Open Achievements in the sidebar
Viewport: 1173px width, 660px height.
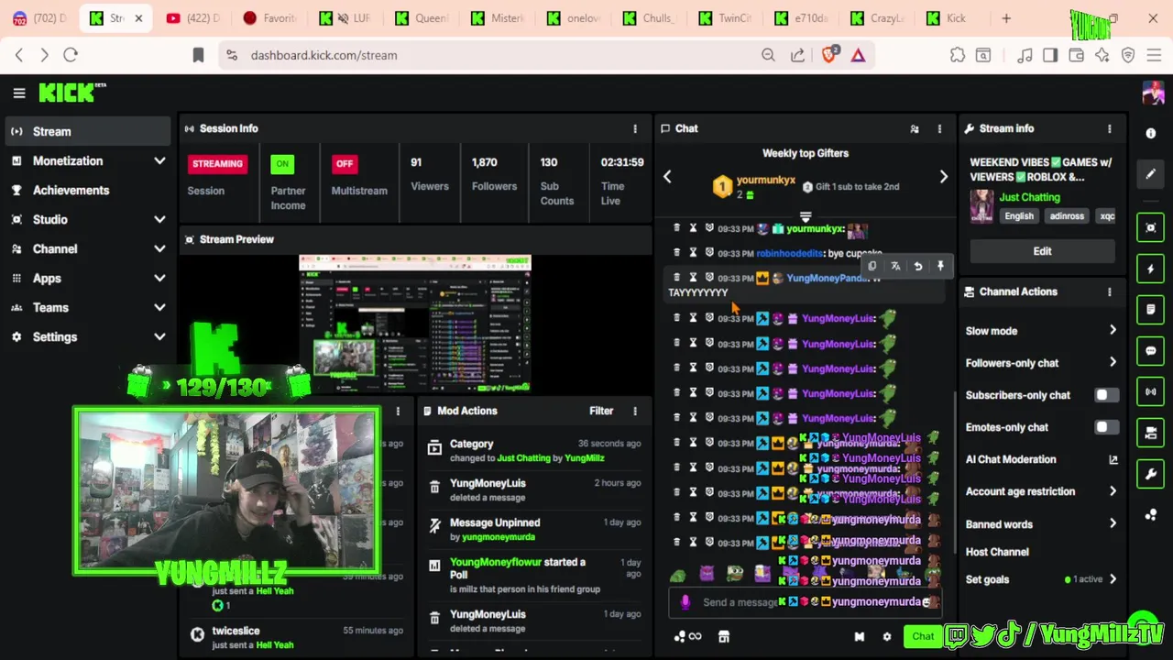[x=87, y=190]
